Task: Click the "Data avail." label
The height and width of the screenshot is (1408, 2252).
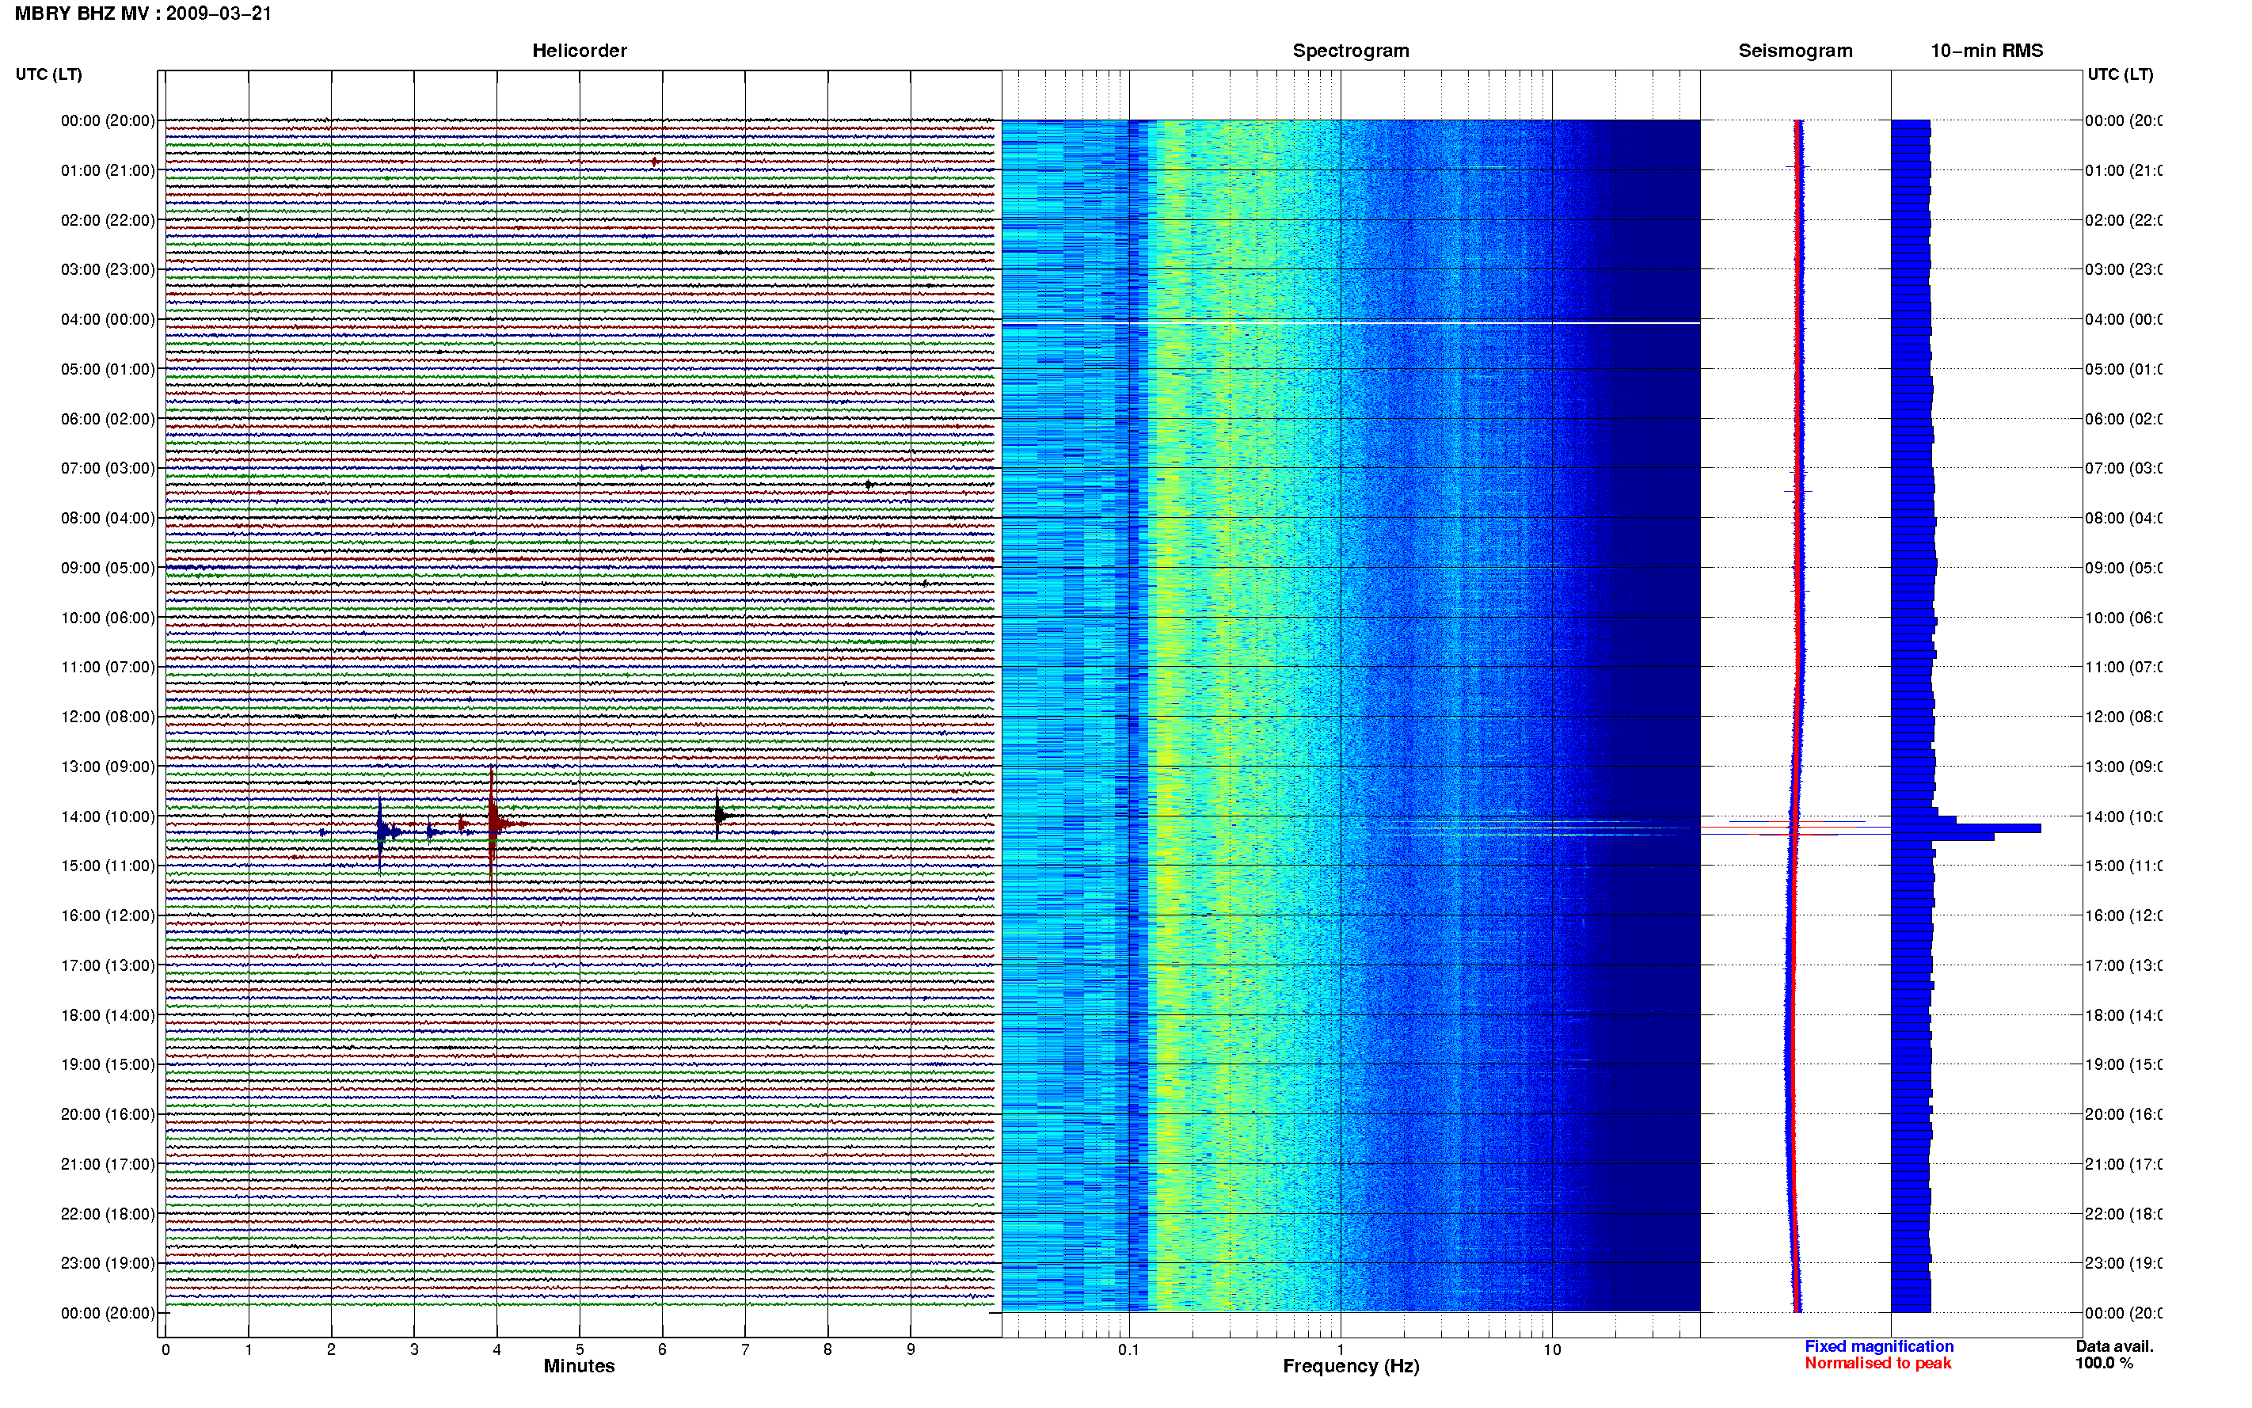Action: 2114,1345
